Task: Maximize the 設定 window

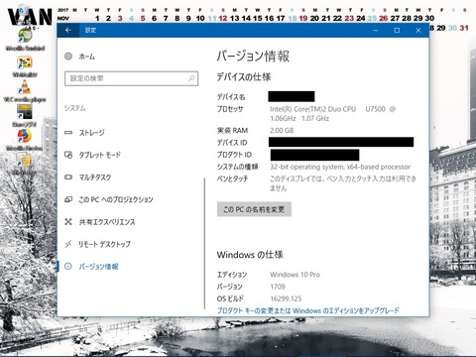Action: pos(397,30)
